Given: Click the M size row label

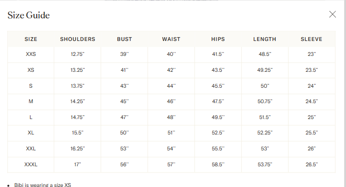Looking at the screenshot, I should coord(31,101).
